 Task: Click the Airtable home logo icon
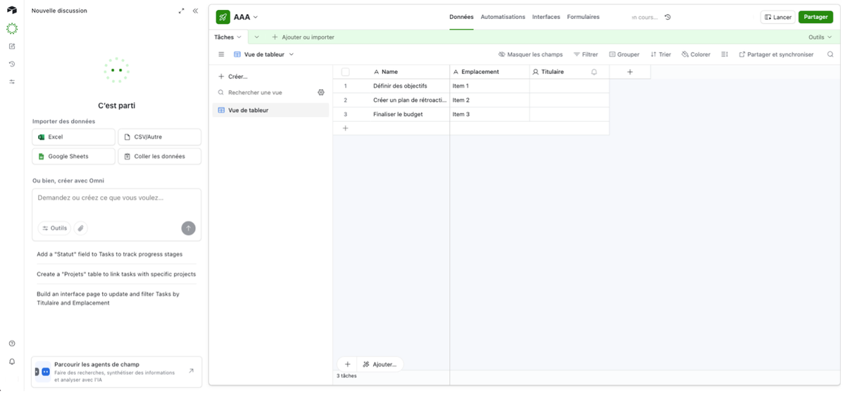pyautogui.click(x=12, y=11)
